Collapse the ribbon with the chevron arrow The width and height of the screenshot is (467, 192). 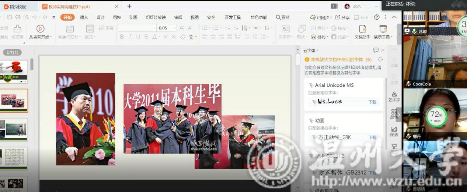coord(394,17)
